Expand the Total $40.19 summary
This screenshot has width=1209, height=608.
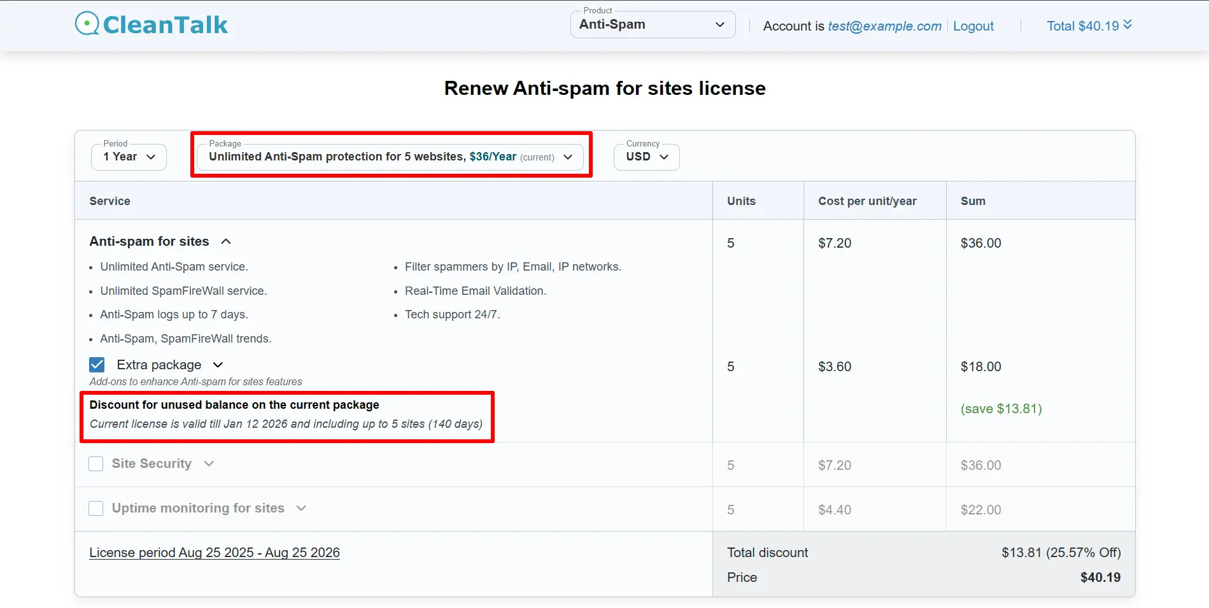coord(1089,25)
